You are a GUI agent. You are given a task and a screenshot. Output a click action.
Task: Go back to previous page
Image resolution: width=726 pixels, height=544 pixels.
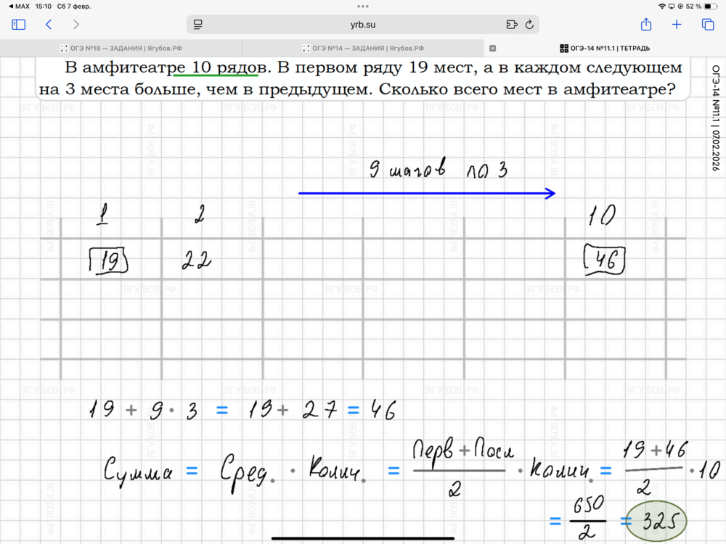click(x=49, y=25)
